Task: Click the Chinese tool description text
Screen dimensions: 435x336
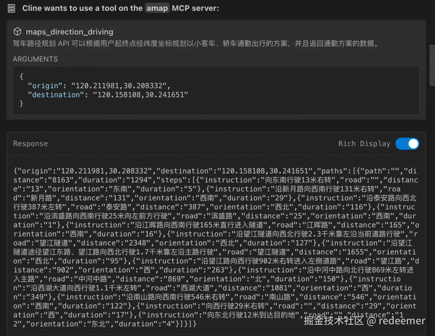Action: [196, 43]
